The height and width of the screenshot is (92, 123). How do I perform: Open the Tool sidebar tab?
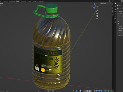click(113, 4)
